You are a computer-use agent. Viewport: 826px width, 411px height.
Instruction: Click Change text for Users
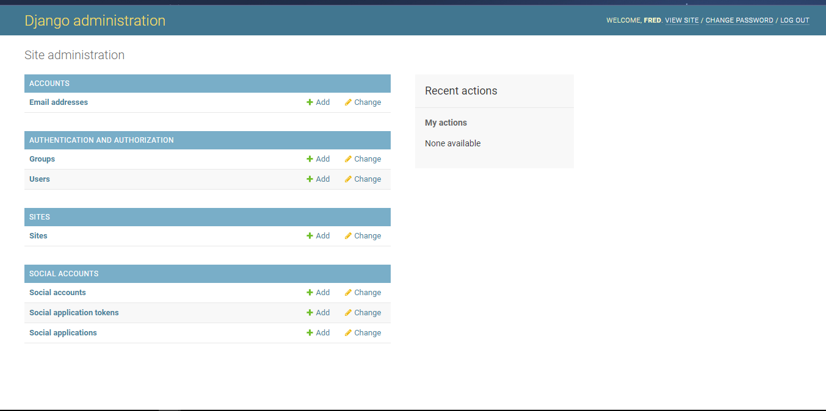pos(368,179)
